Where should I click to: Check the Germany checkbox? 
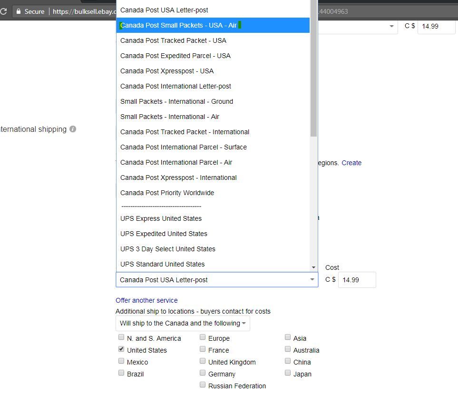click(203, 373)
